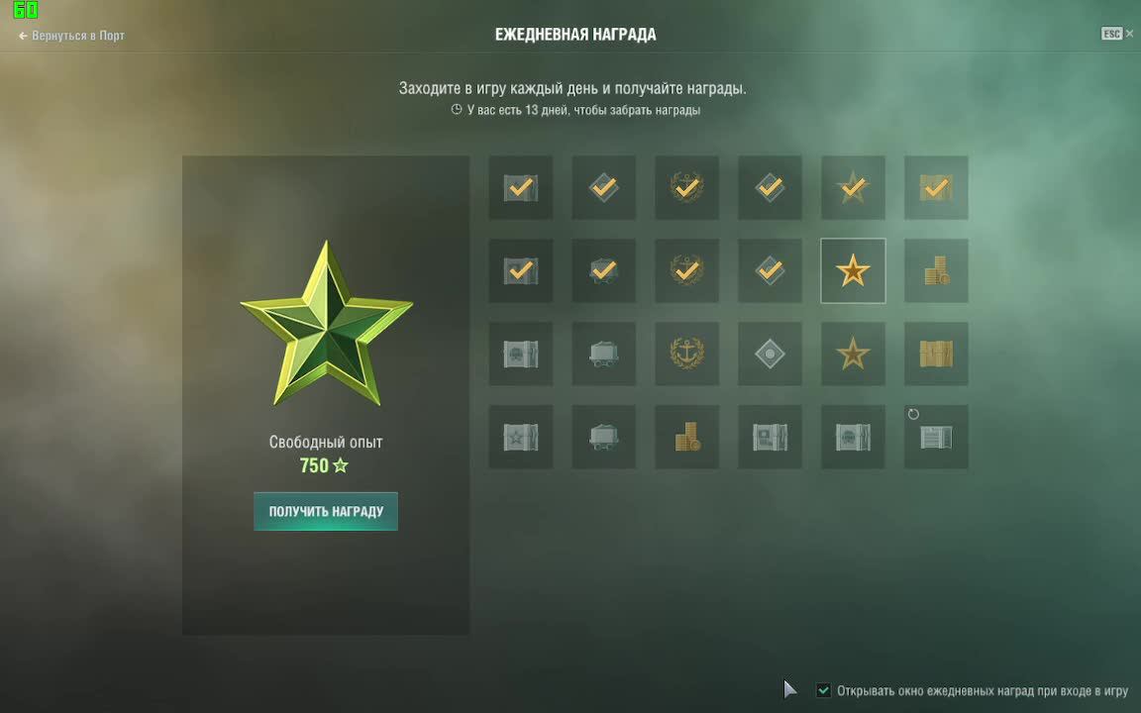Viewport: 1141px width, 713px height.
Task: Select the unclaimed anchor wreath reward tile
Action: coord(687,354)
